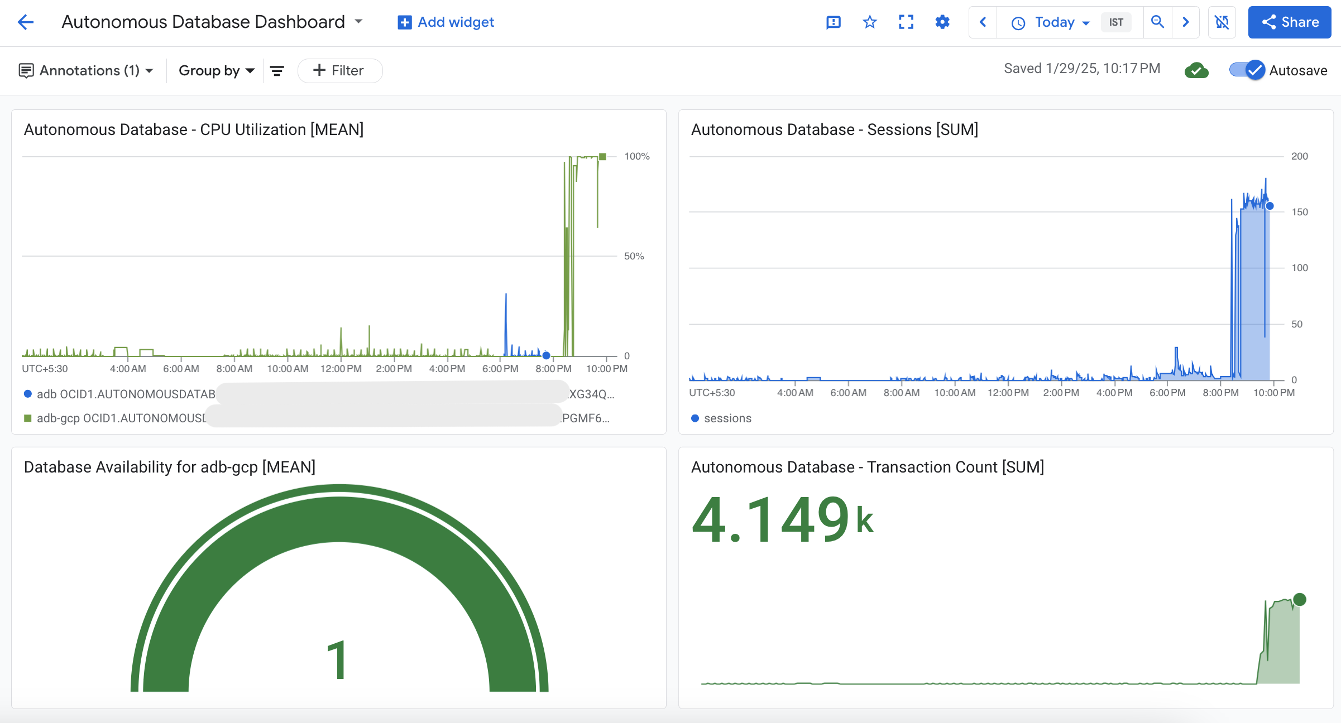
Task: Turn off the Autosave switch
Action: 1247,70
